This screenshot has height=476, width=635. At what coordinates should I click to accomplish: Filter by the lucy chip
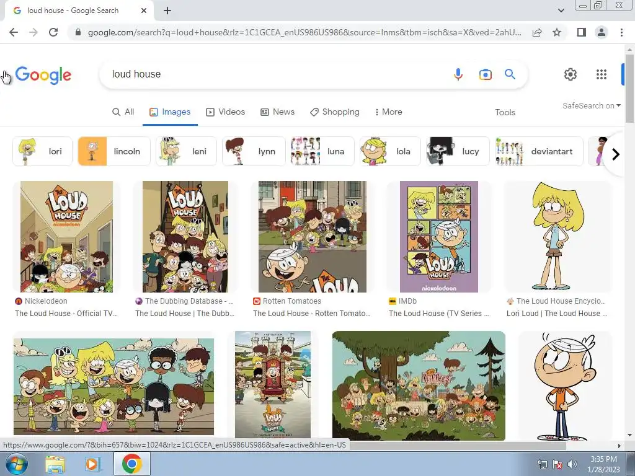point(458,151)
